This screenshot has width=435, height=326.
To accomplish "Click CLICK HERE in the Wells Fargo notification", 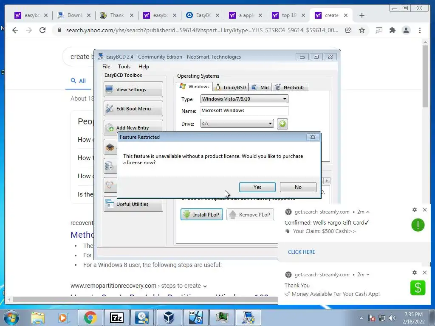I will tap(301, 252).
